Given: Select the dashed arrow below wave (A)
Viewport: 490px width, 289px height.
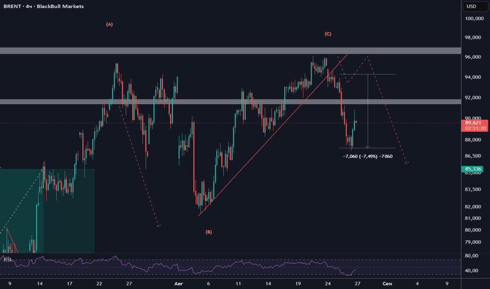Looking at the screenshot, I should pyautogui.click(x=139, y=167).
